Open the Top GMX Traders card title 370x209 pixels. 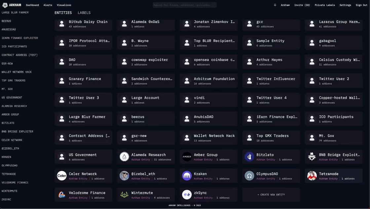[x=273, y=136]
